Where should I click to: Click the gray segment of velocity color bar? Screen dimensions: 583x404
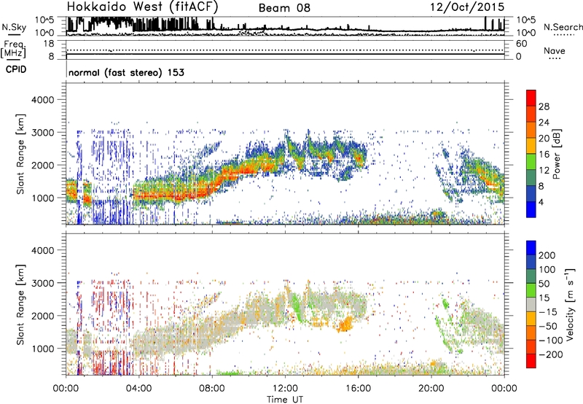click(531, 305)
